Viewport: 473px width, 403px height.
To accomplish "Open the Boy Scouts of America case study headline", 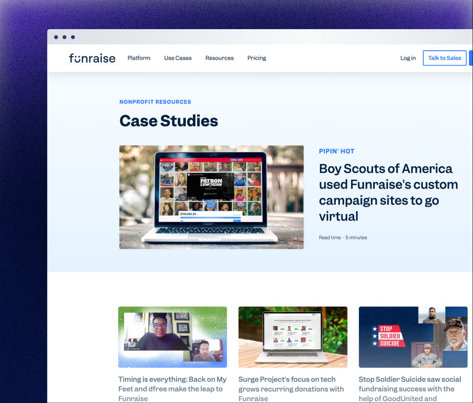I will 388,192.
